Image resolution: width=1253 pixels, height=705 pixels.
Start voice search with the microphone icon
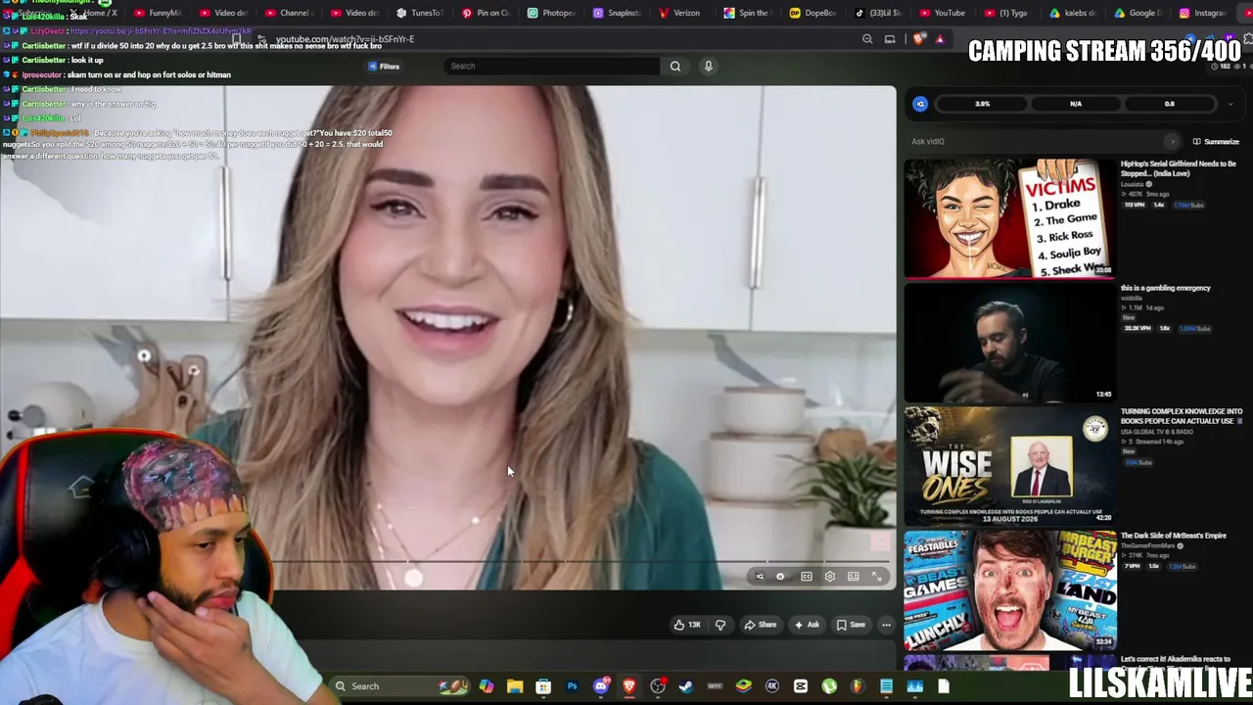click(709, 66)
